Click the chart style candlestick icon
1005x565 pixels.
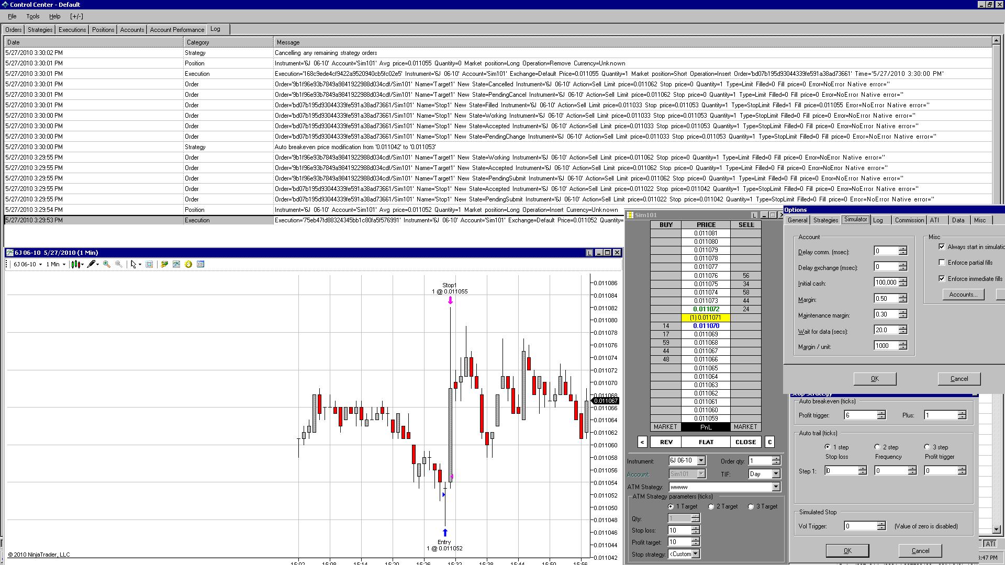coord(75,264)
